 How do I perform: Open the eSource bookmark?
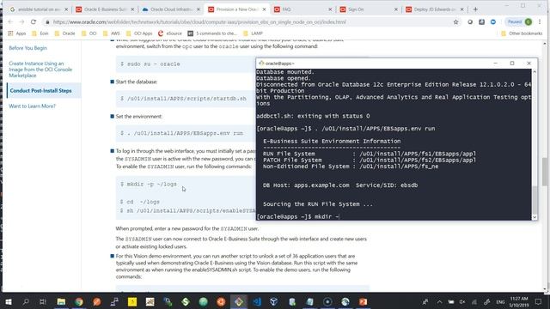170,33
